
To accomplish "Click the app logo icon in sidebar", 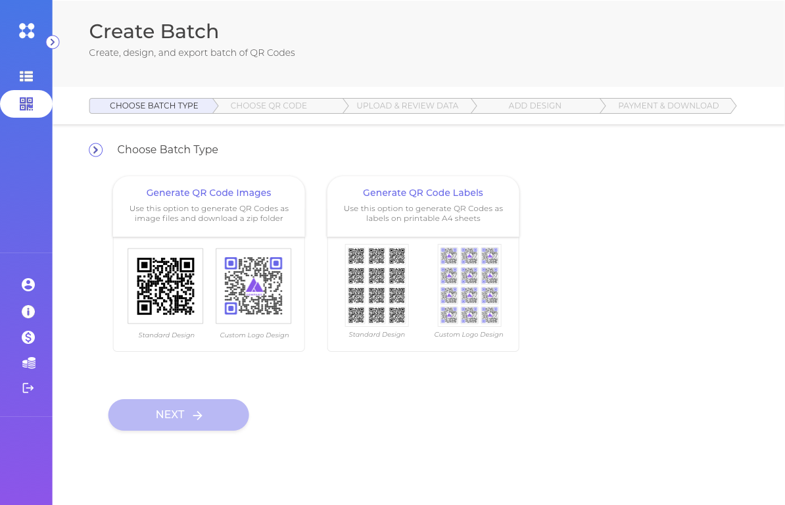I will [x=26, y=30].
